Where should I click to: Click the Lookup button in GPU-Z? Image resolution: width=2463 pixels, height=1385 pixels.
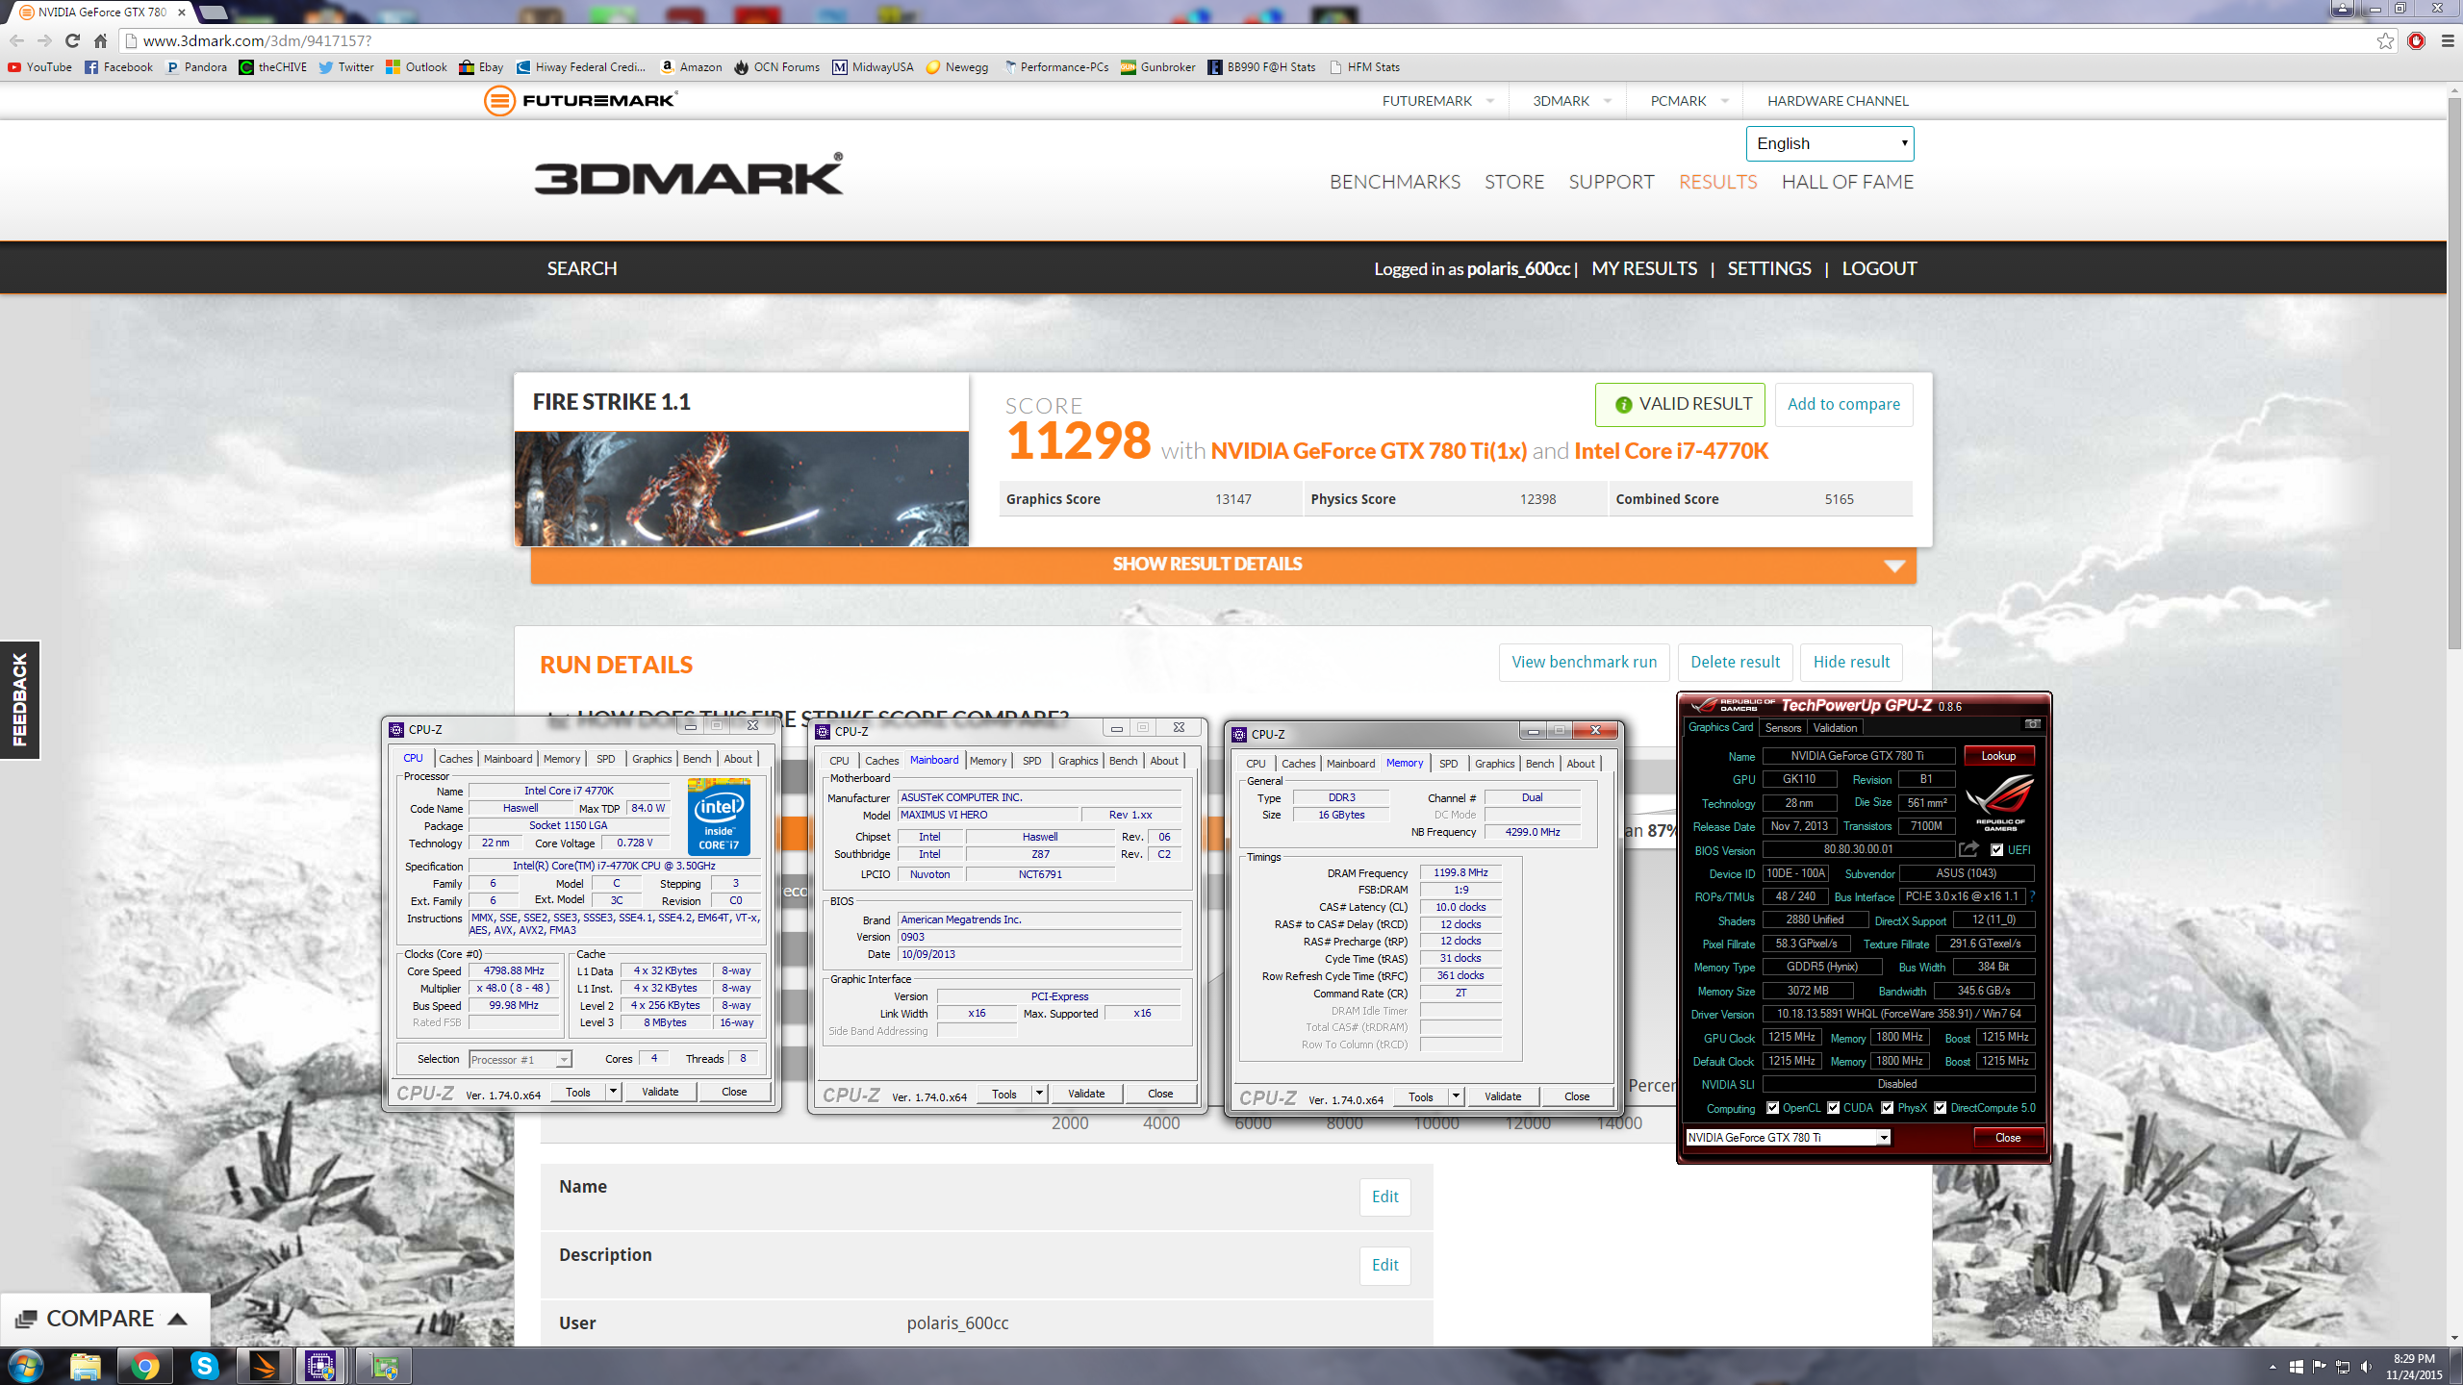(1998, 756)
